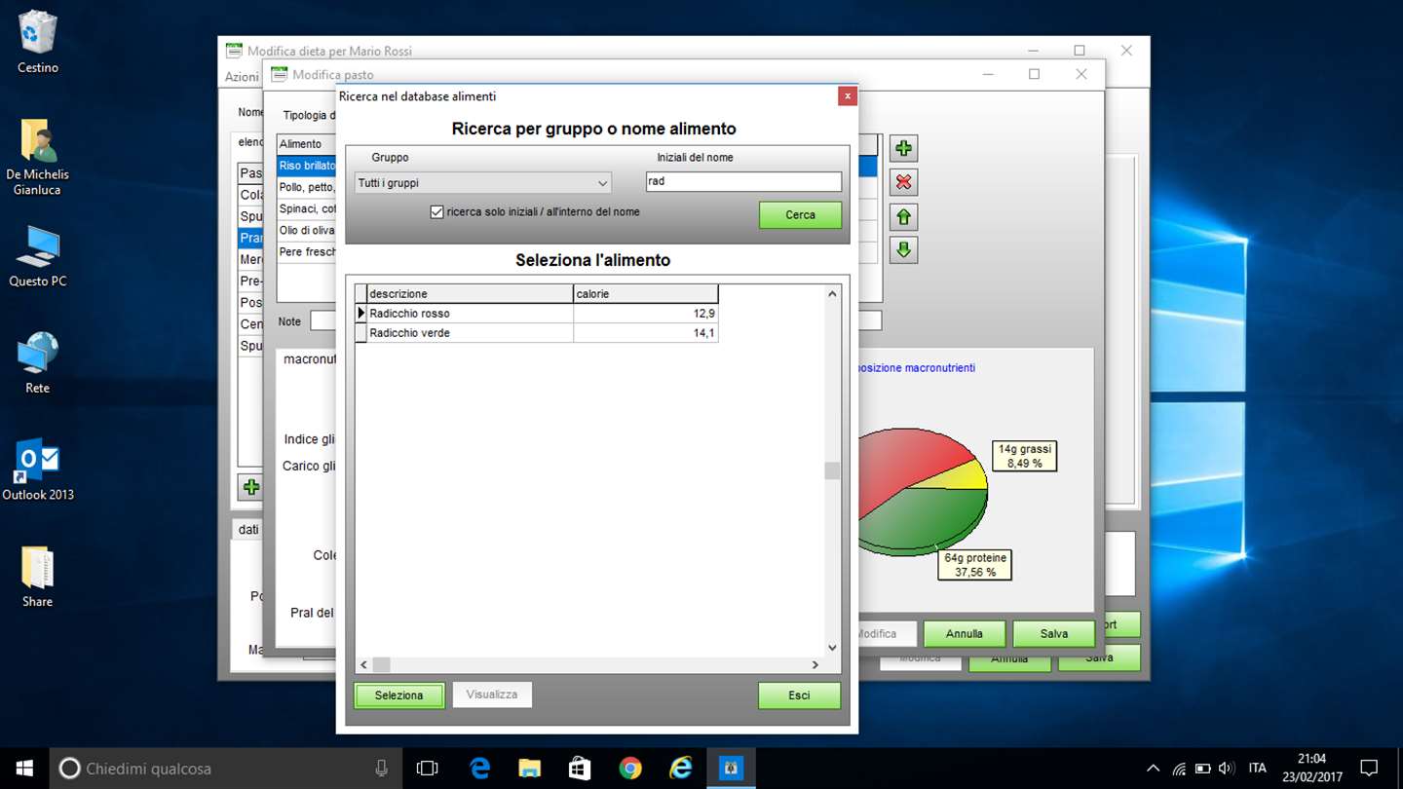
Task: Click the red X delete-food icon
Action: point(903,182)
